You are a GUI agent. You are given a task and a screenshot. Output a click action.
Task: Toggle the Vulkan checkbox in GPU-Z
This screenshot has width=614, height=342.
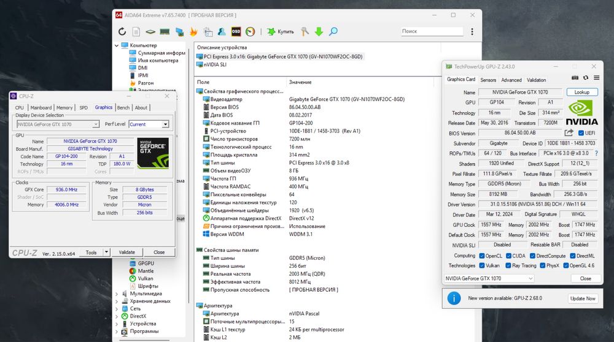(x=482, y=266)
